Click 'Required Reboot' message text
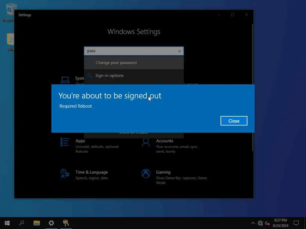 [x=76, y=106]
